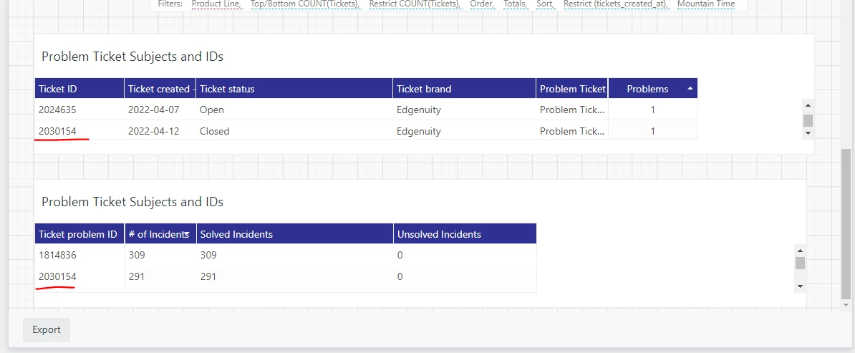Select ticket problem ID 2030154 in bottom table
The image size is (855, 353).
79,276
